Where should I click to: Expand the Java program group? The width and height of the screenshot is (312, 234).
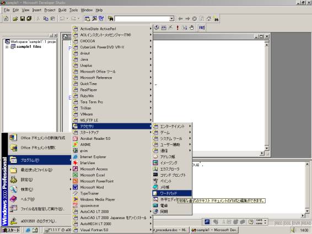tap(112, 59)
